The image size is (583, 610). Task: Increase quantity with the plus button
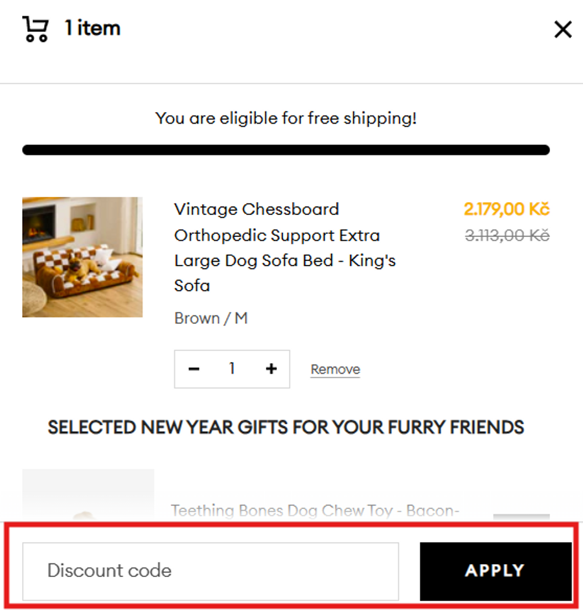271,369
